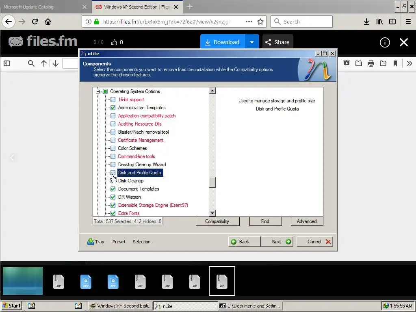Show previous file with left chevron
This screenshot has height=312, width=416.
click(12, 158)
